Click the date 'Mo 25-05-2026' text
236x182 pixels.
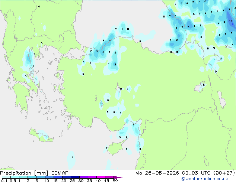[157, 173]
